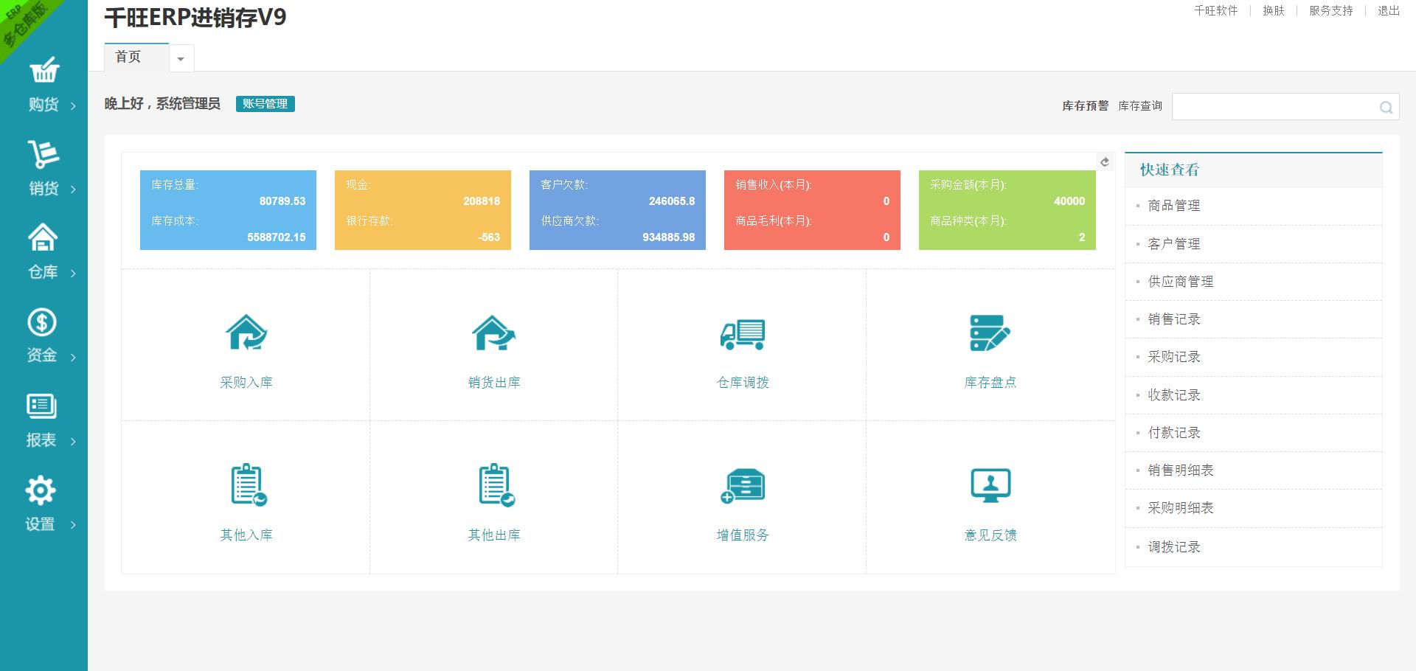Click the 快速查看 panel heading

tap(1170, 170)
